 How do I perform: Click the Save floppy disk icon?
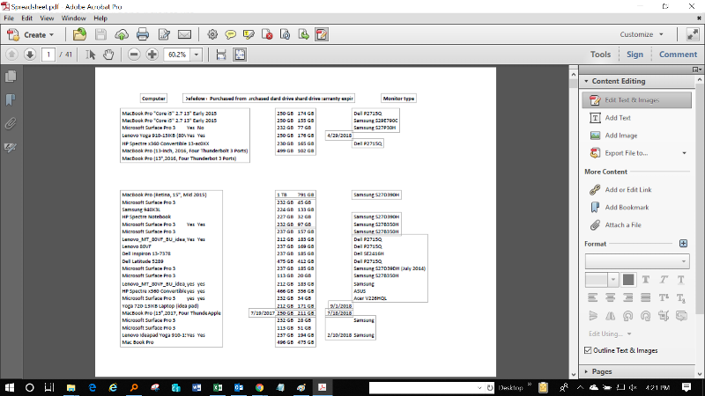pos(100,34)
